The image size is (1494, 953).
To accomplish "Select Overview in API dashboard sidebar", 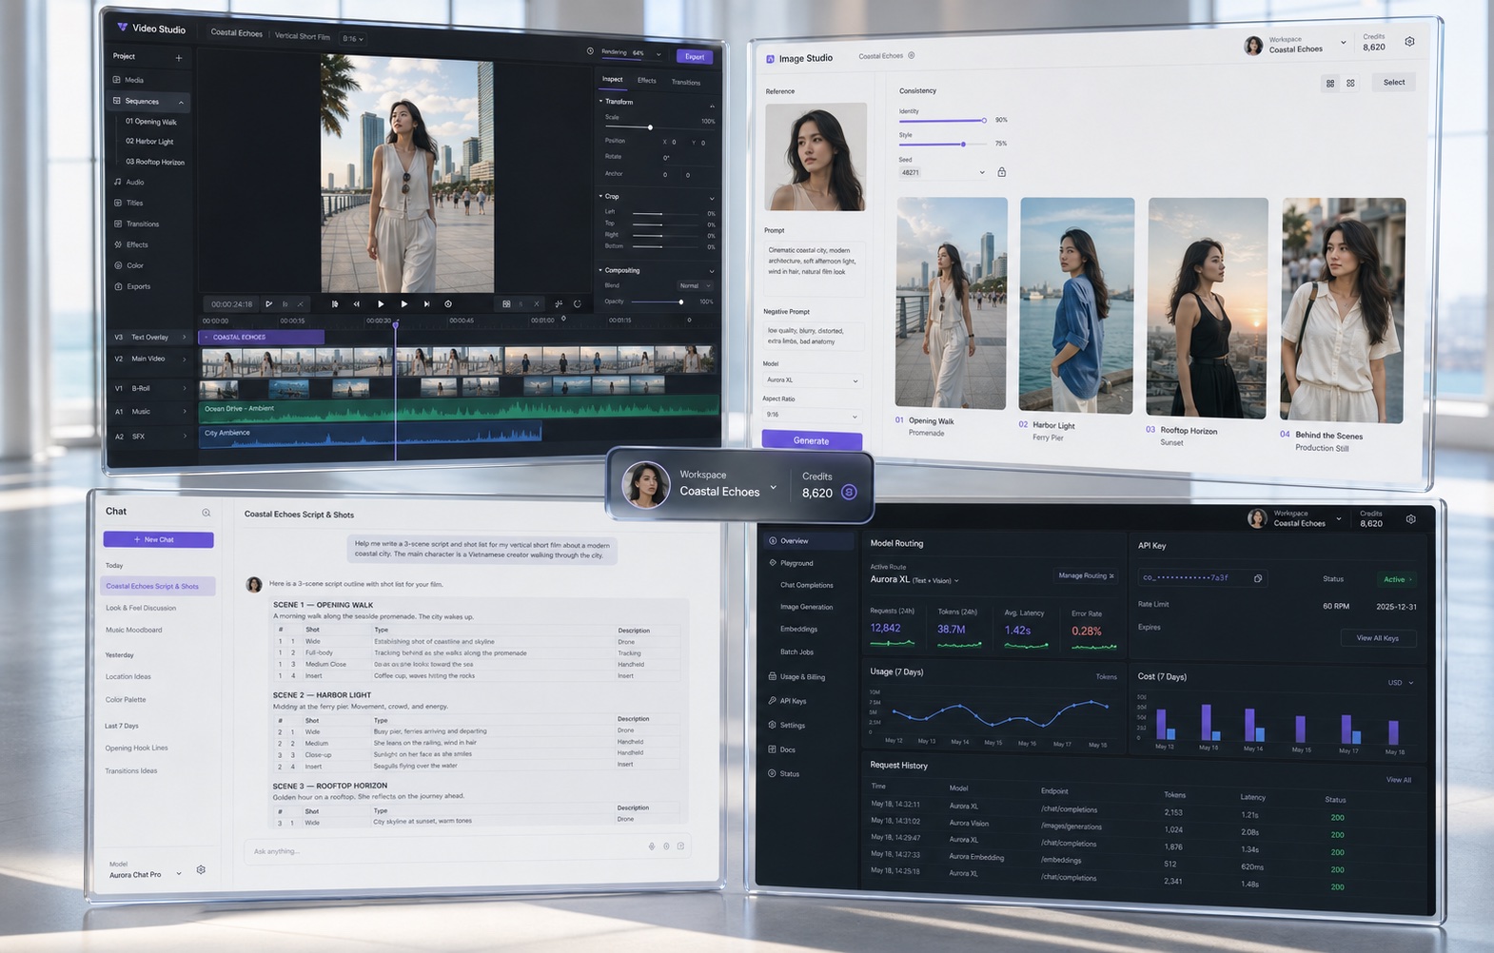I will click(809, 540).
